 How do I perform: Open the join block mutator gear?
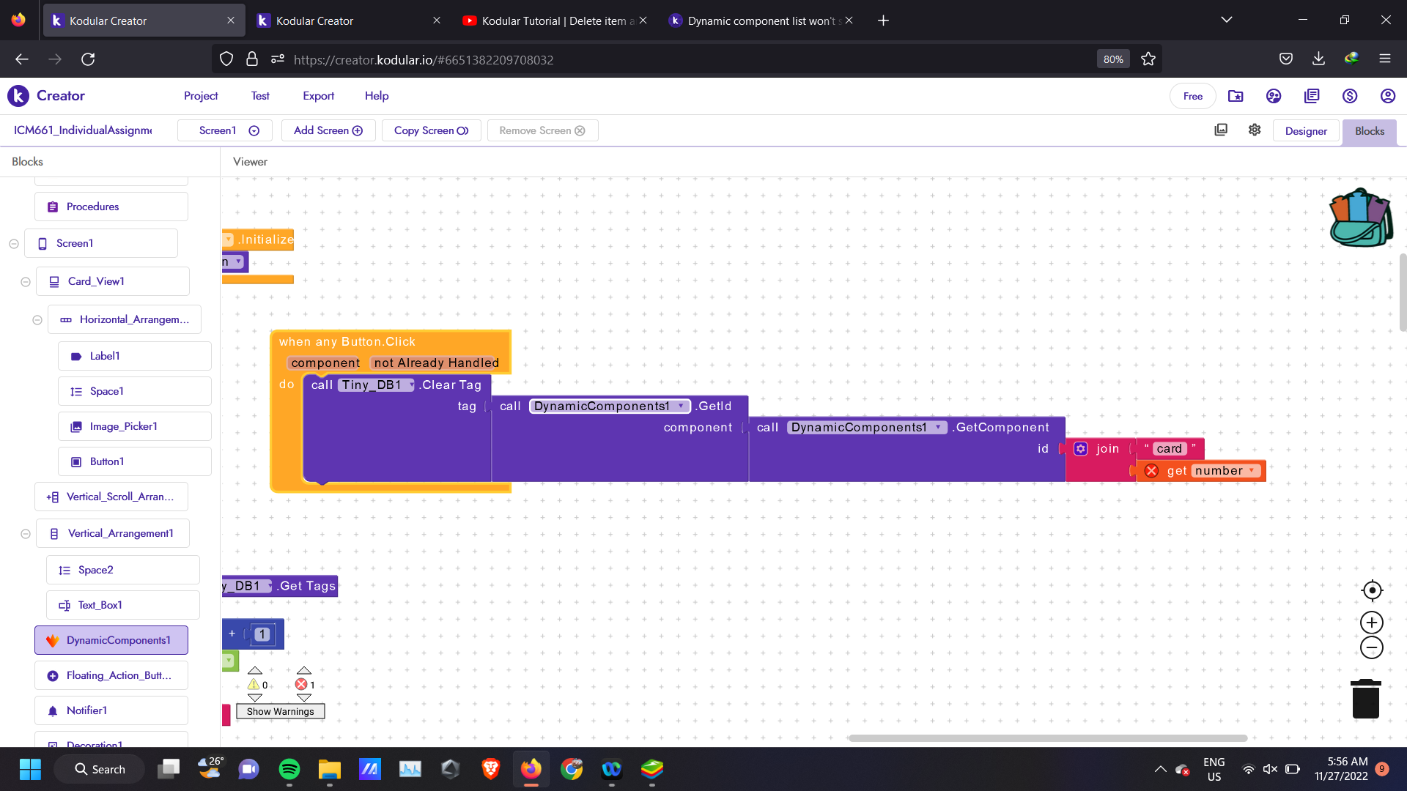point(1081,449)
